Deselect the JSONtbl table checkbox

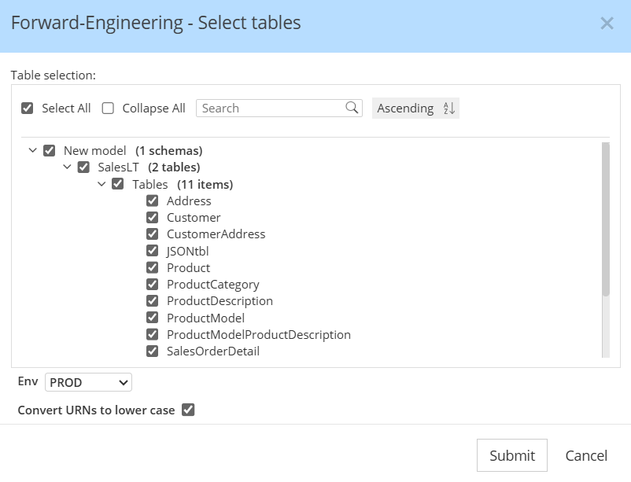pos(153,251)
